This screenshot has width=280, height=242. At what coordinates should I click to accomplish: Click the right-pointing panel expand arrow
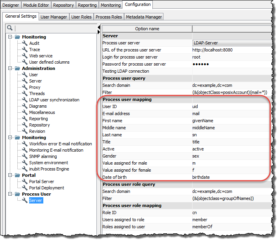[x=99, y=32]
